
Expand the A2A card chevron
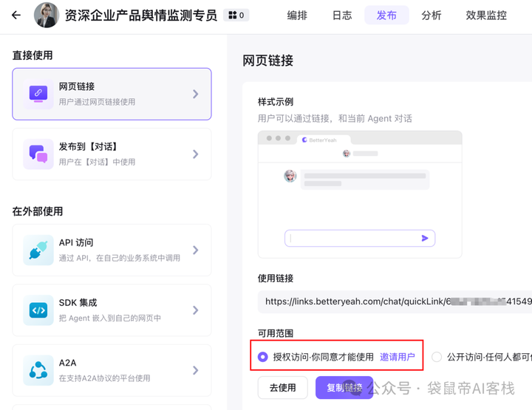point(195,370)
